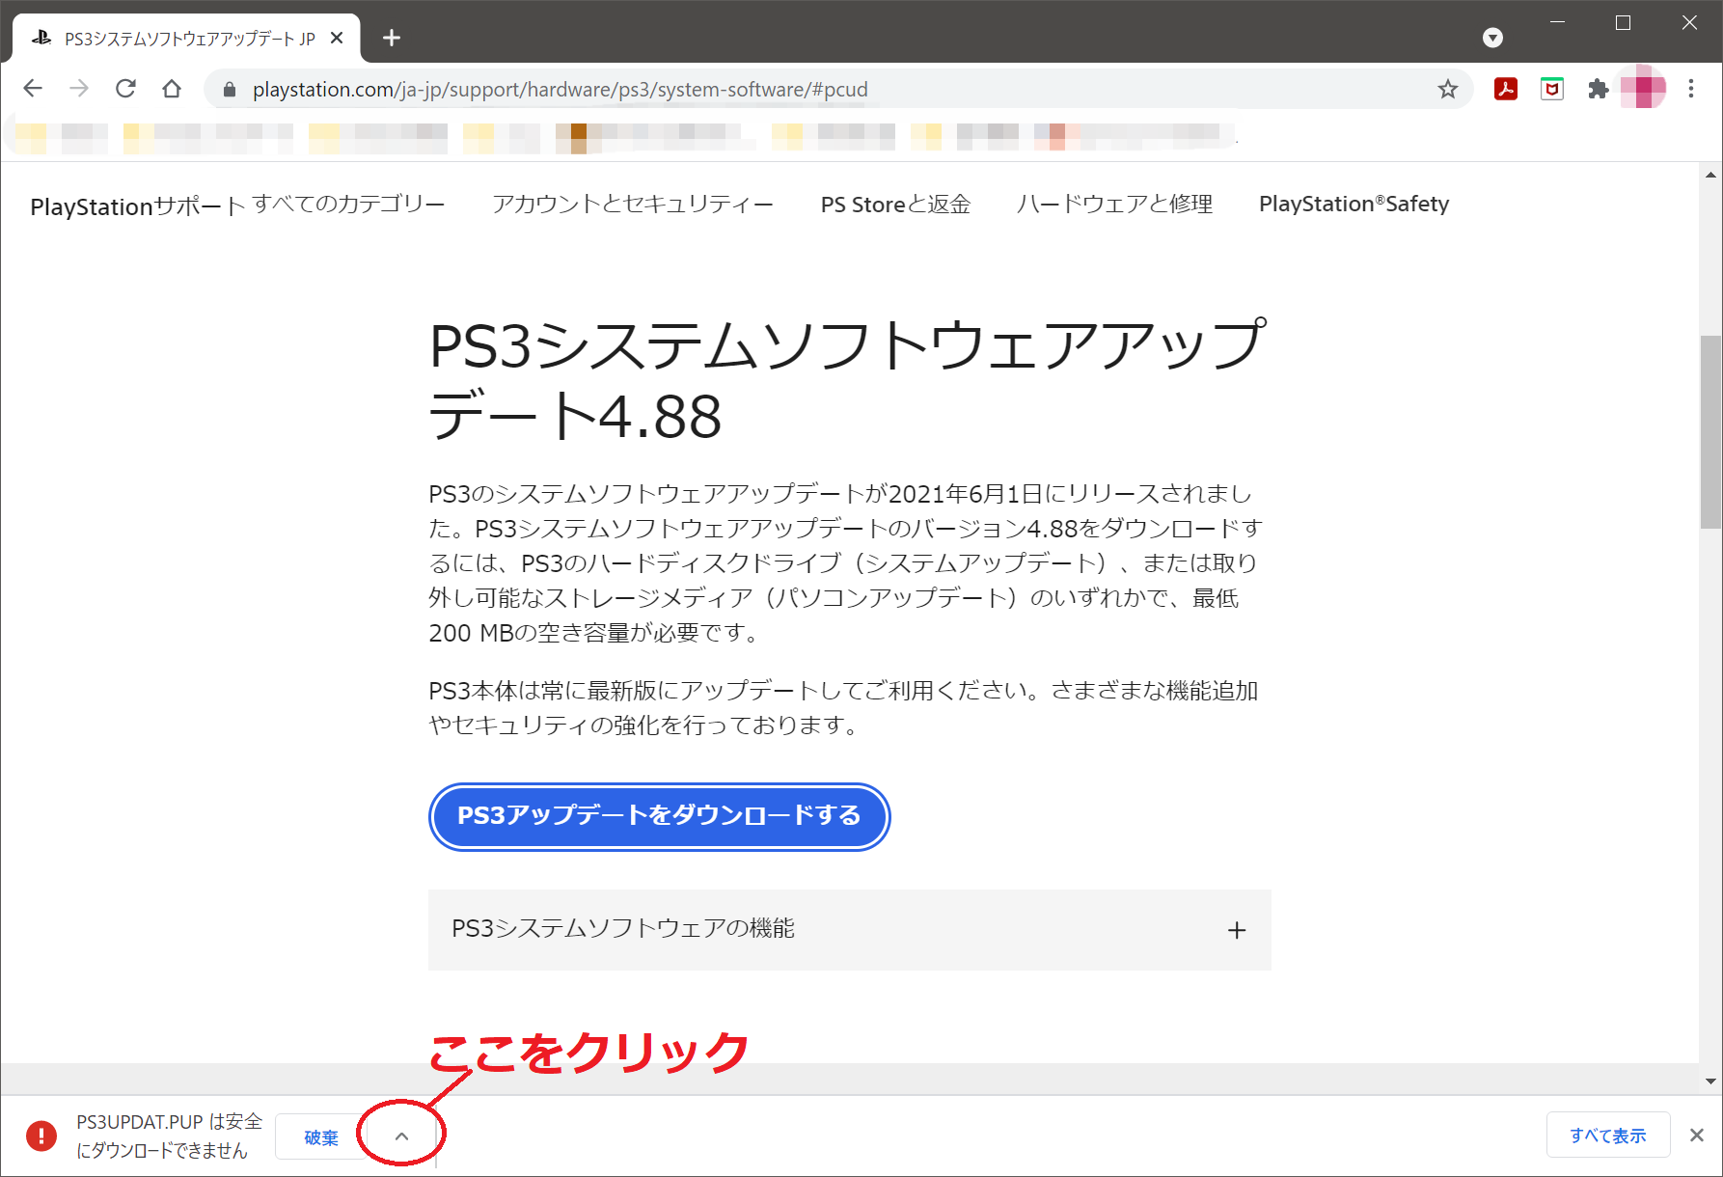This screenshot has width=1723, height=1177.
Task: Expand PS3システムソフトウェアの機能 section
Action: [850, 930]
